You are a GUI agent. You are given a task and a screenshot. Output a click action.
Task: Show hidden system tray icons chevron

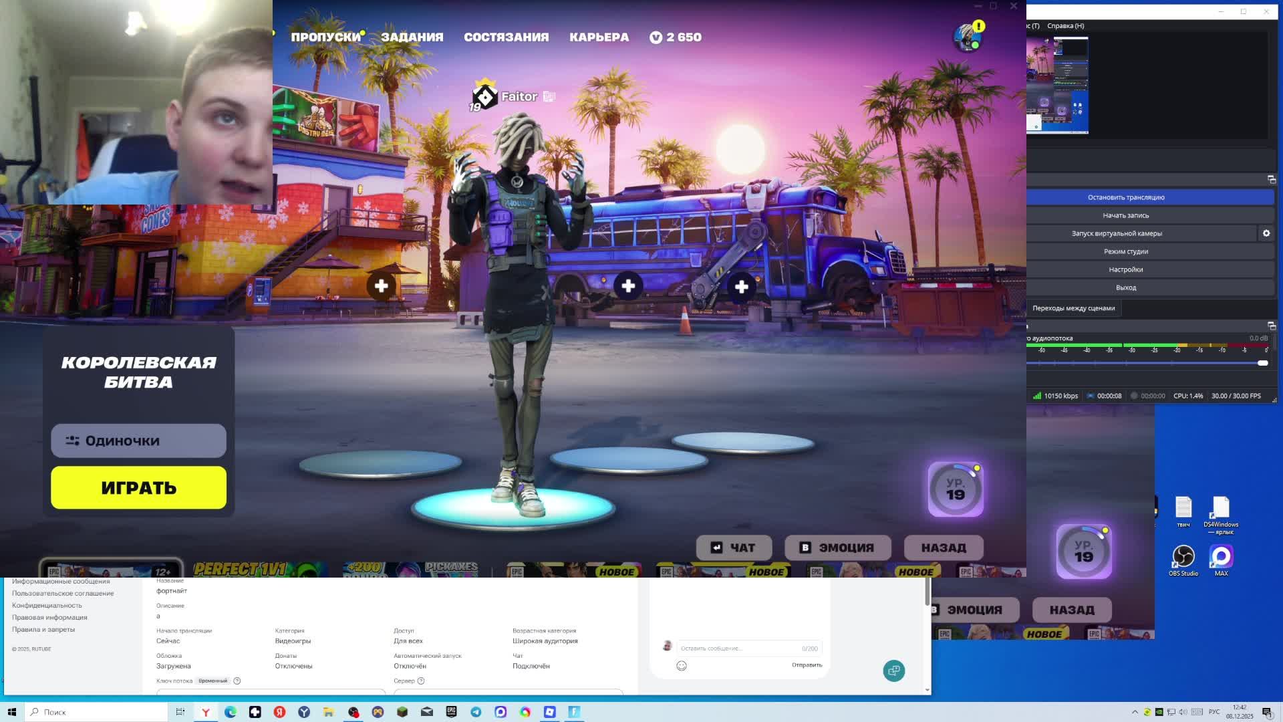tap(1134, 712)
